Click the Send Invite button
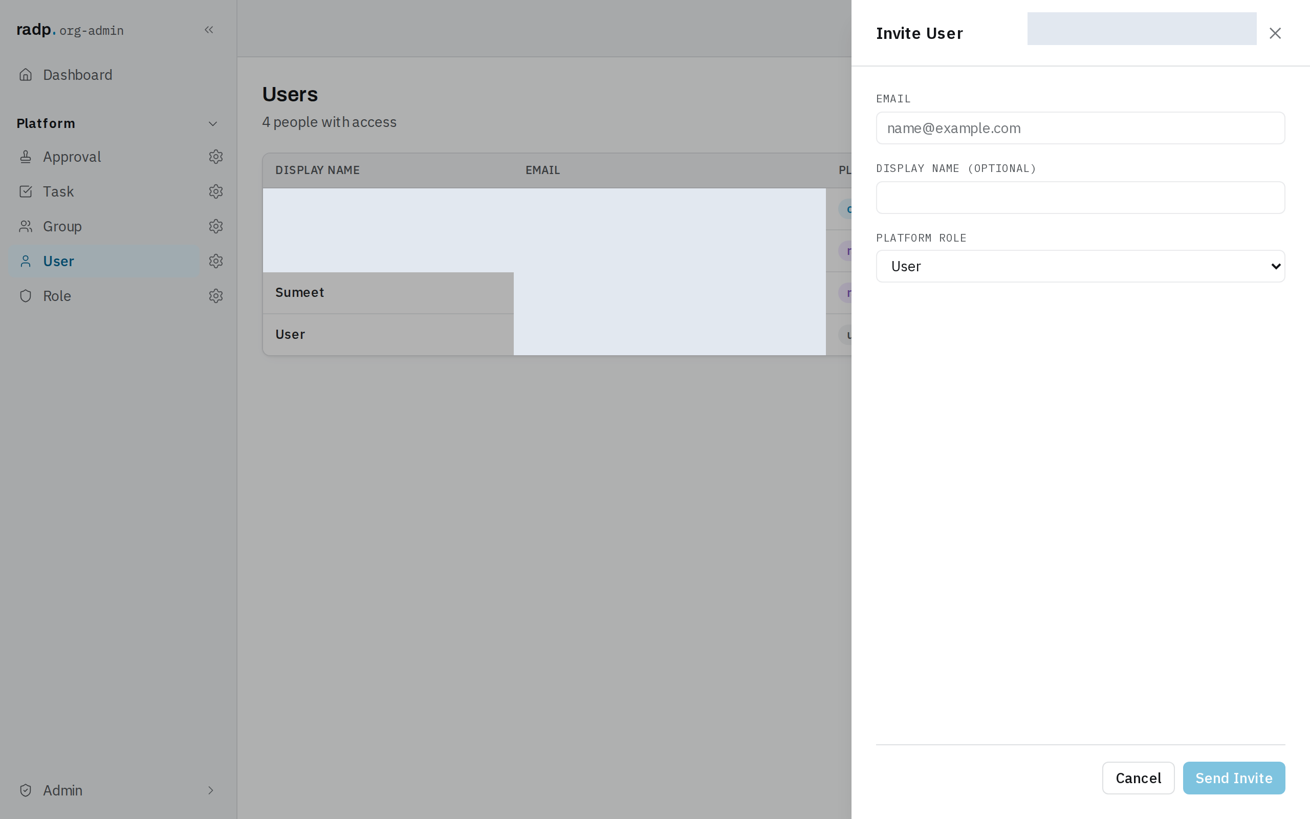This screenshot has height=819, width=1310. pos(1234,778)
